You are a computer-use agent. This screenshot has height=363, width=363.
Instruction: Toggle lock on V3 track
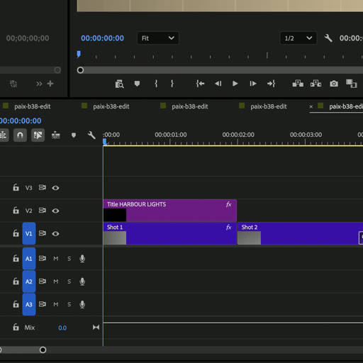(x=16, y=188)
